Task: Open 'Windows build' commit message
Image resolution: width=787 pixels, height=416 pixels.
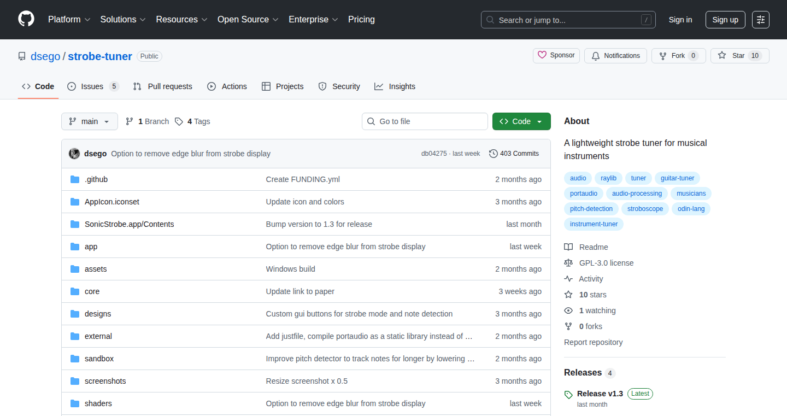Action: [x=291, y=269]
